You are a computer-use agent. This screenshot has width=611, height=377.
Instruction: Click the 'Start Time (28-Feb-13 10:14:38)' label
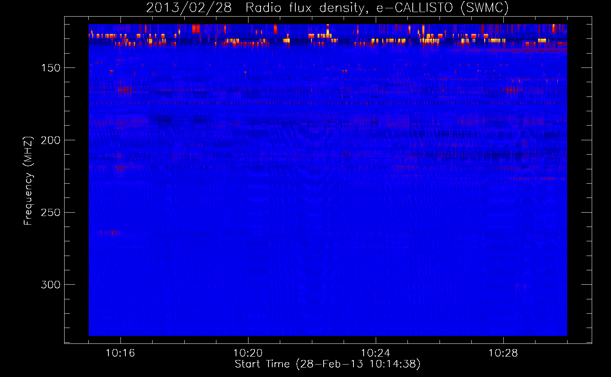(x=327, y=364)
